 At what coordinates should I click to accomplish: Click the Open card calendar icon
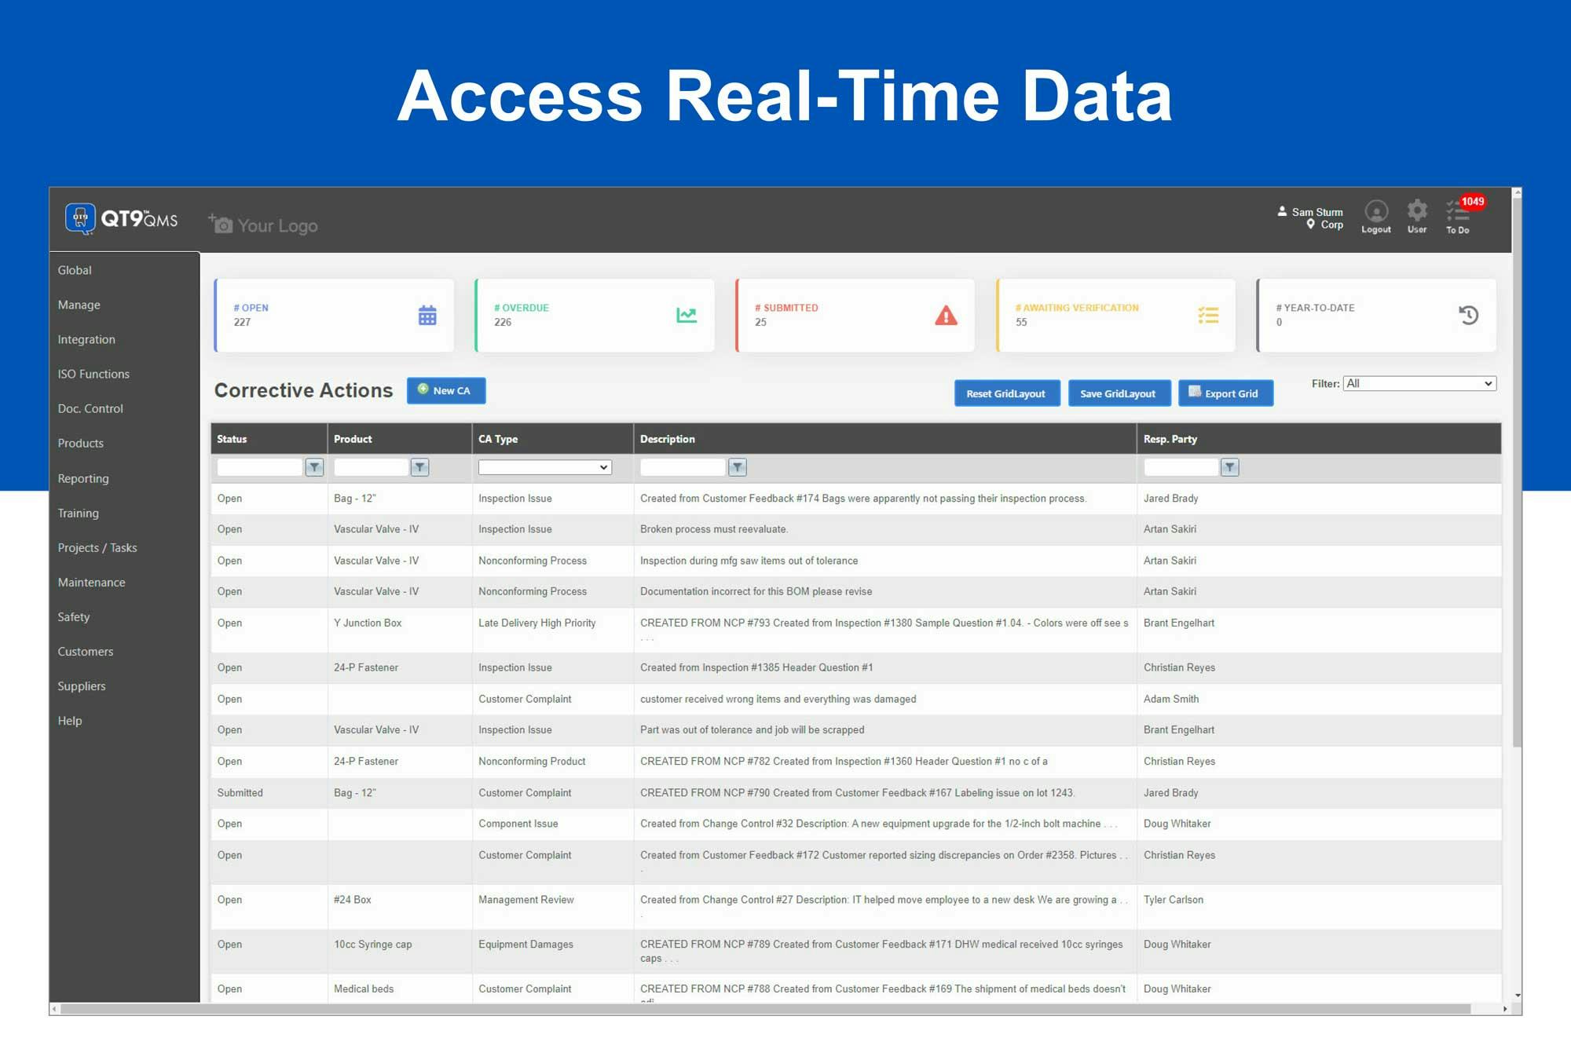tap(427, 316)
